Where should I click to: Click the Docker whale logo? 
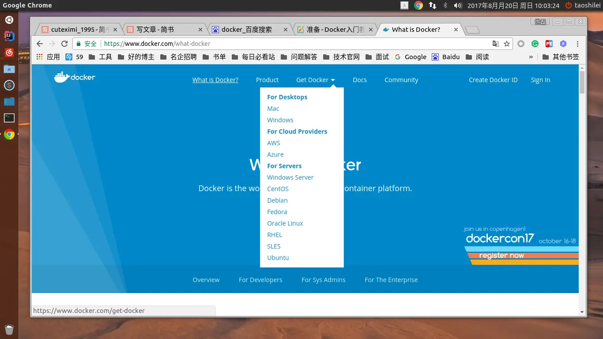pos(75,77)
